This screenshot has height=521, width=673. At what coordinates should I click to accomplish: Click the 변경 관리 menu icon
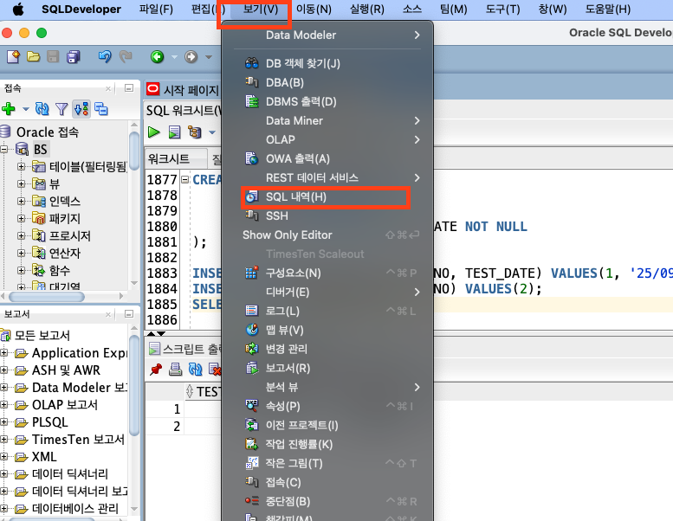click(251, 349)
